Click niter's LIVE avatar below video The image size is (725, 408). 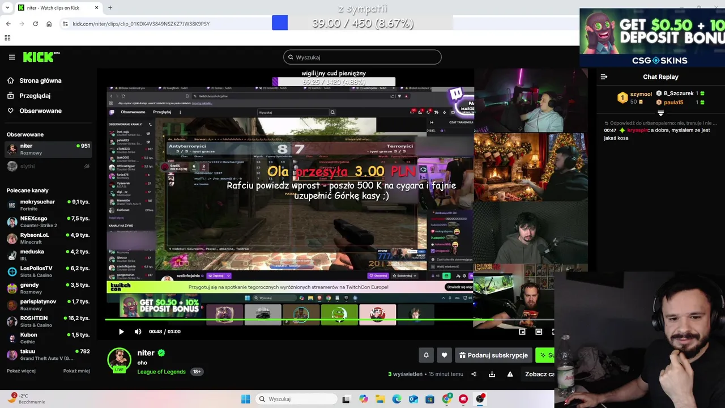point(119,360)
